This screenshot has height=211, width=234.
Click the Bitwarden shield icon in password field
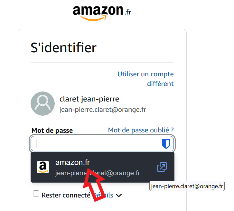pos(166,144)
